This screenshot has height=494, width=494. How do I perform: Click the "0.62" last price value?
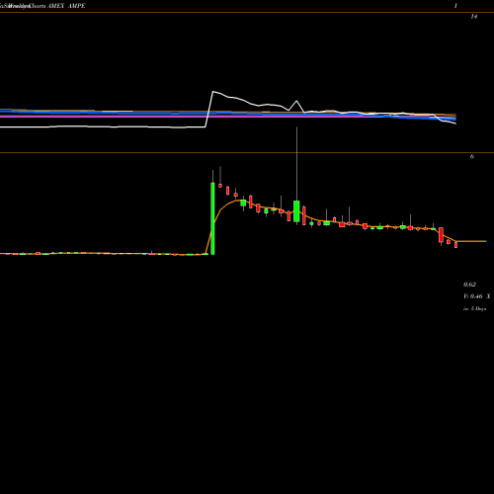[x=469, y=285]
